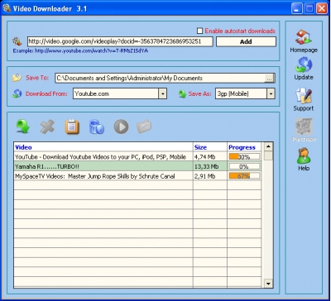The width and height of the screenshot is (331, 301).
Task: Click the list scrollbar up arrow
Action: point(268,146)
